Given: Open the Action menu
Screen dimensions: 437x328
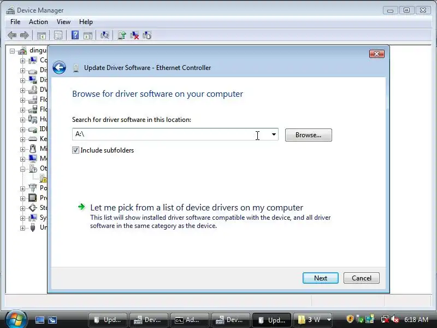Looking at the screenshot, I should (38, 22).
